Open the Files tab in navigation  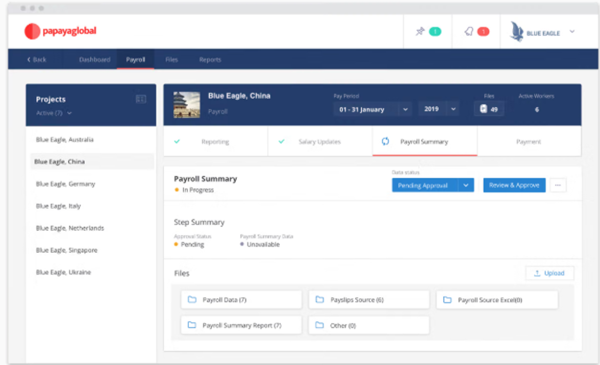click(x=171, y=59)
